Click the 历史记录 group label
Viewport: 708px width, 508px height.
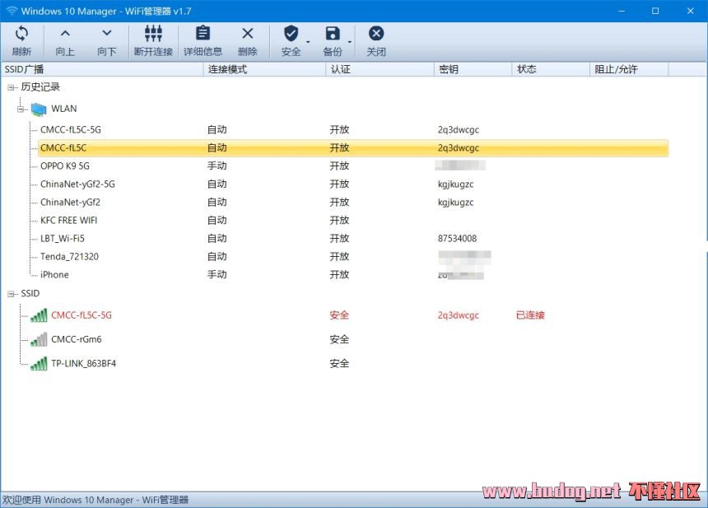coord(40,86)
